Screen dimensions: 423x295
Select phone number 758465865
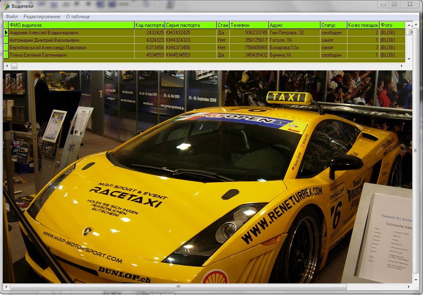click(249, 48)
